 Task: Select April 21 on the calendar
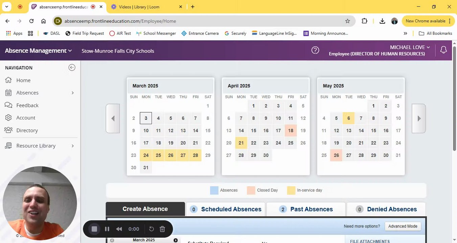point(241,143)
